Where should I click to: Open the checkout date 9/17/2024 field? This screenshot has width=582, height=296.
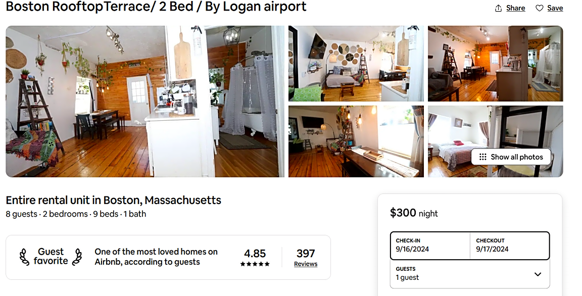click(x=510, y=245)
